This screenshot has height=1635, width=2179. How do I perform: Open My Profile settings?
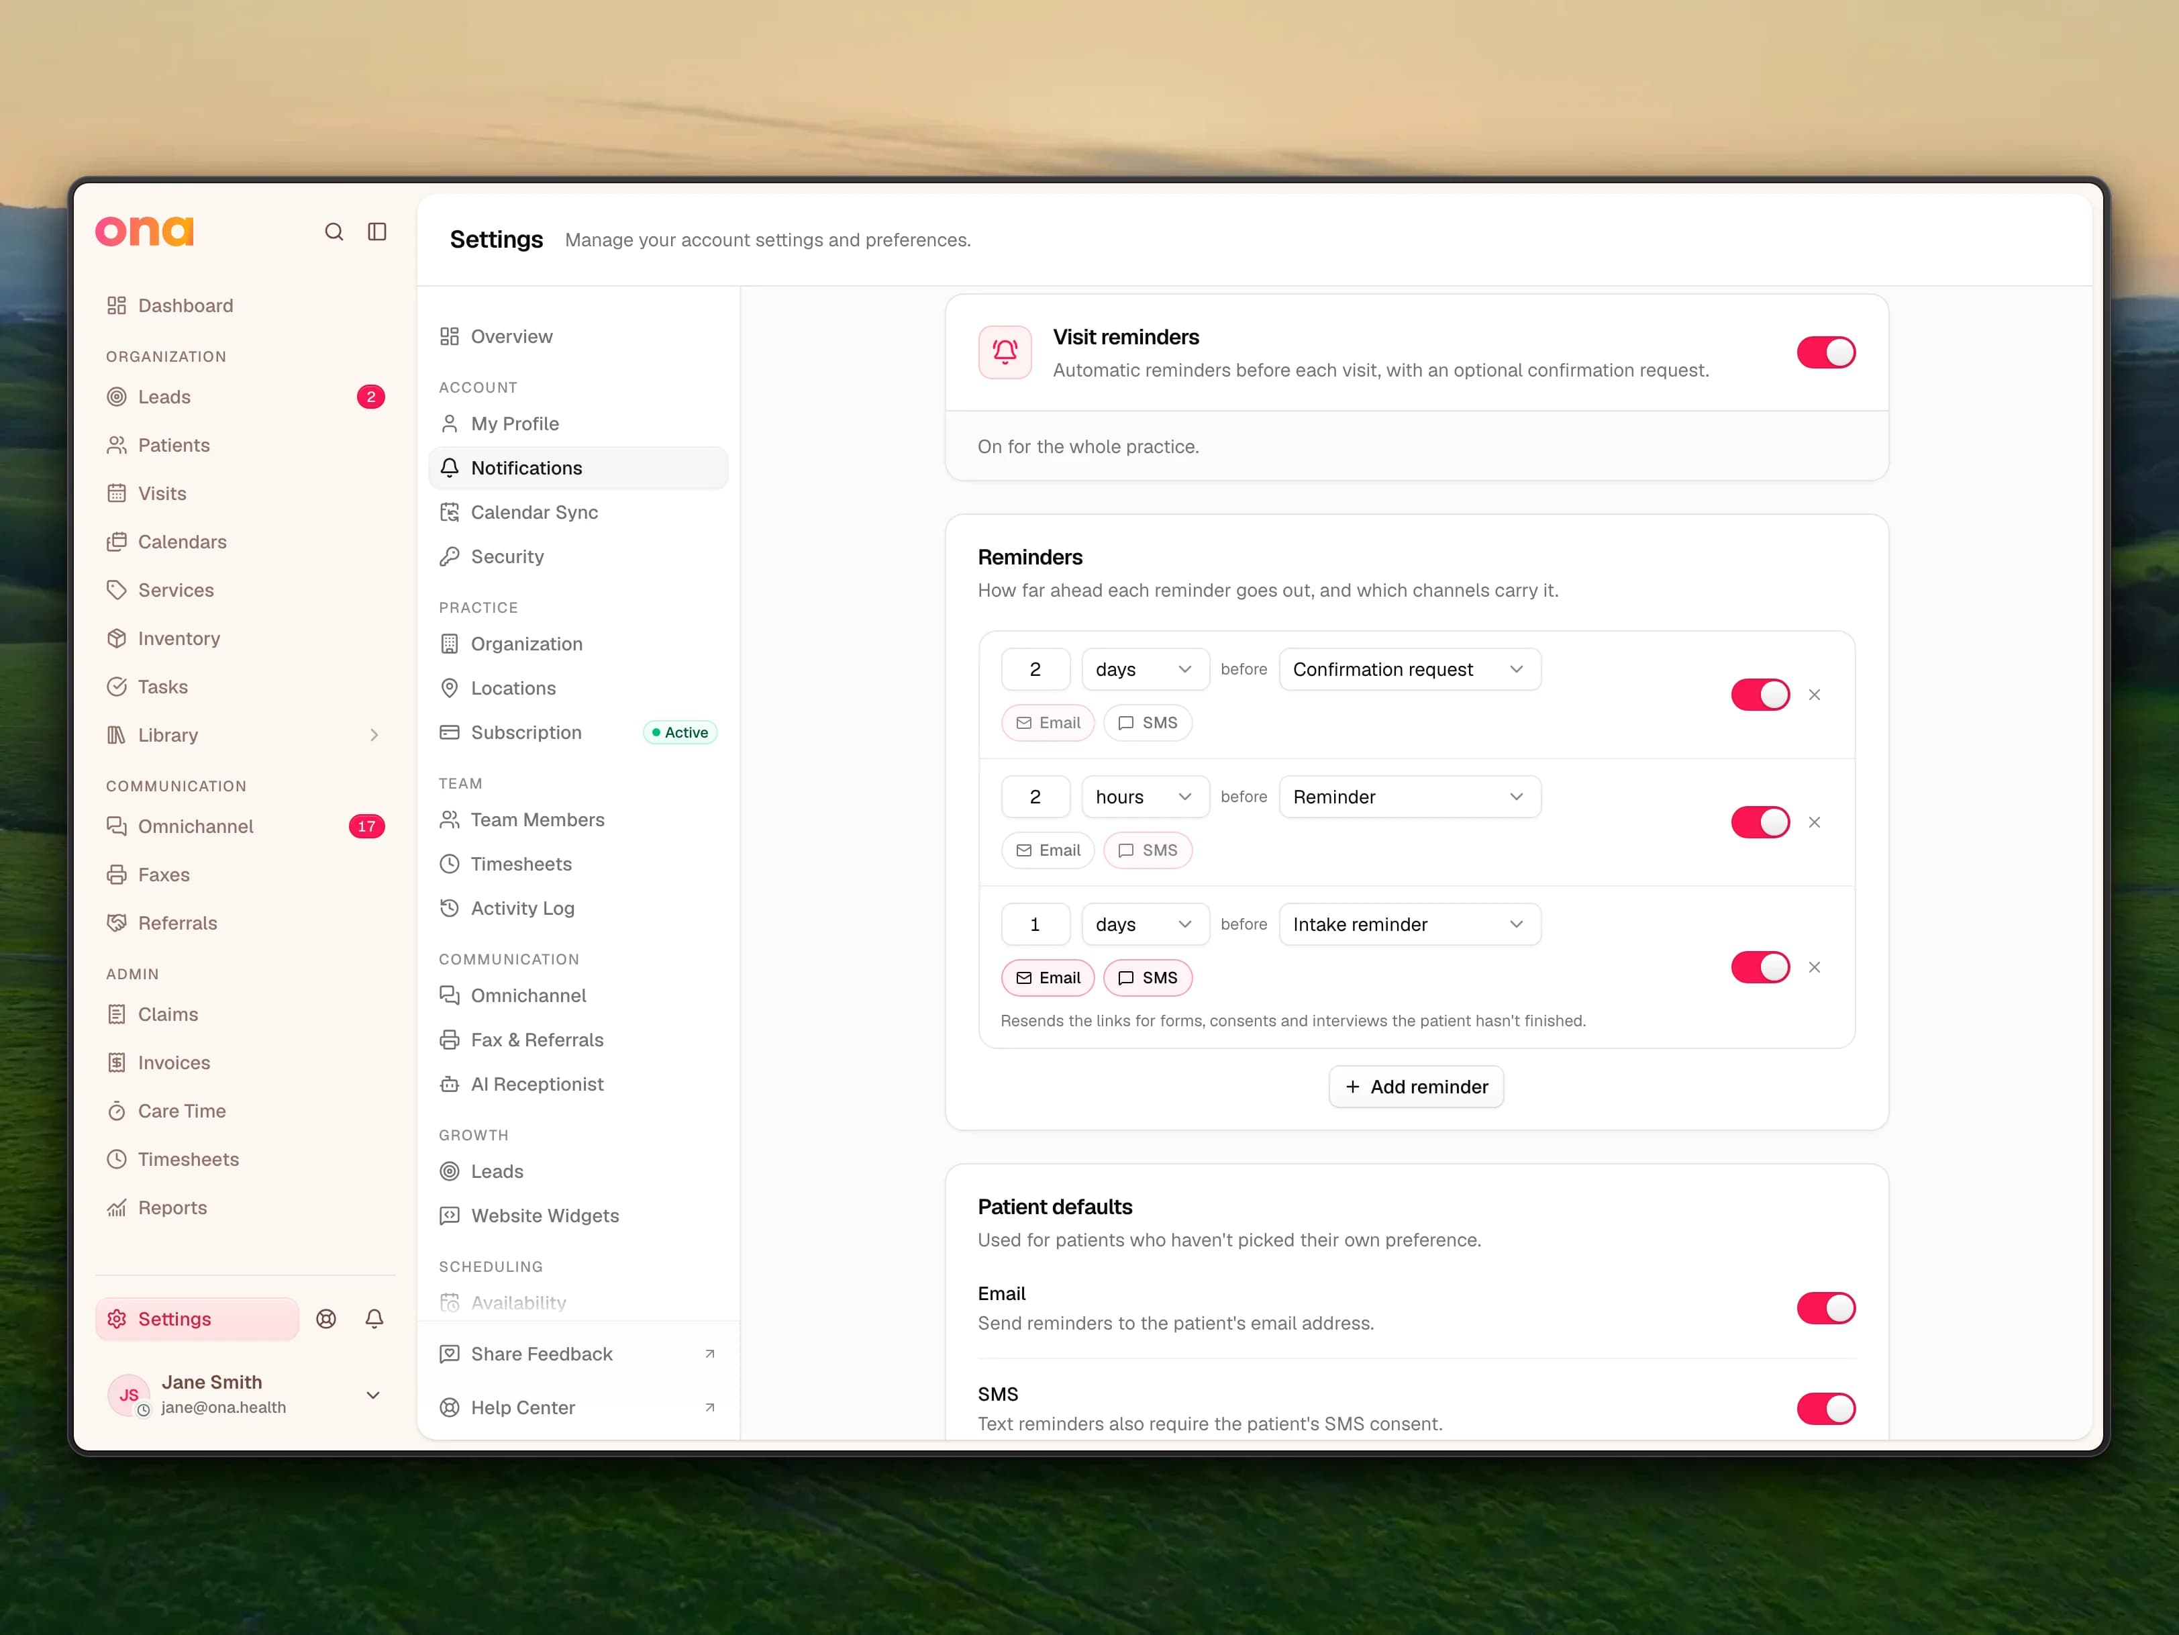coord(578,424)
